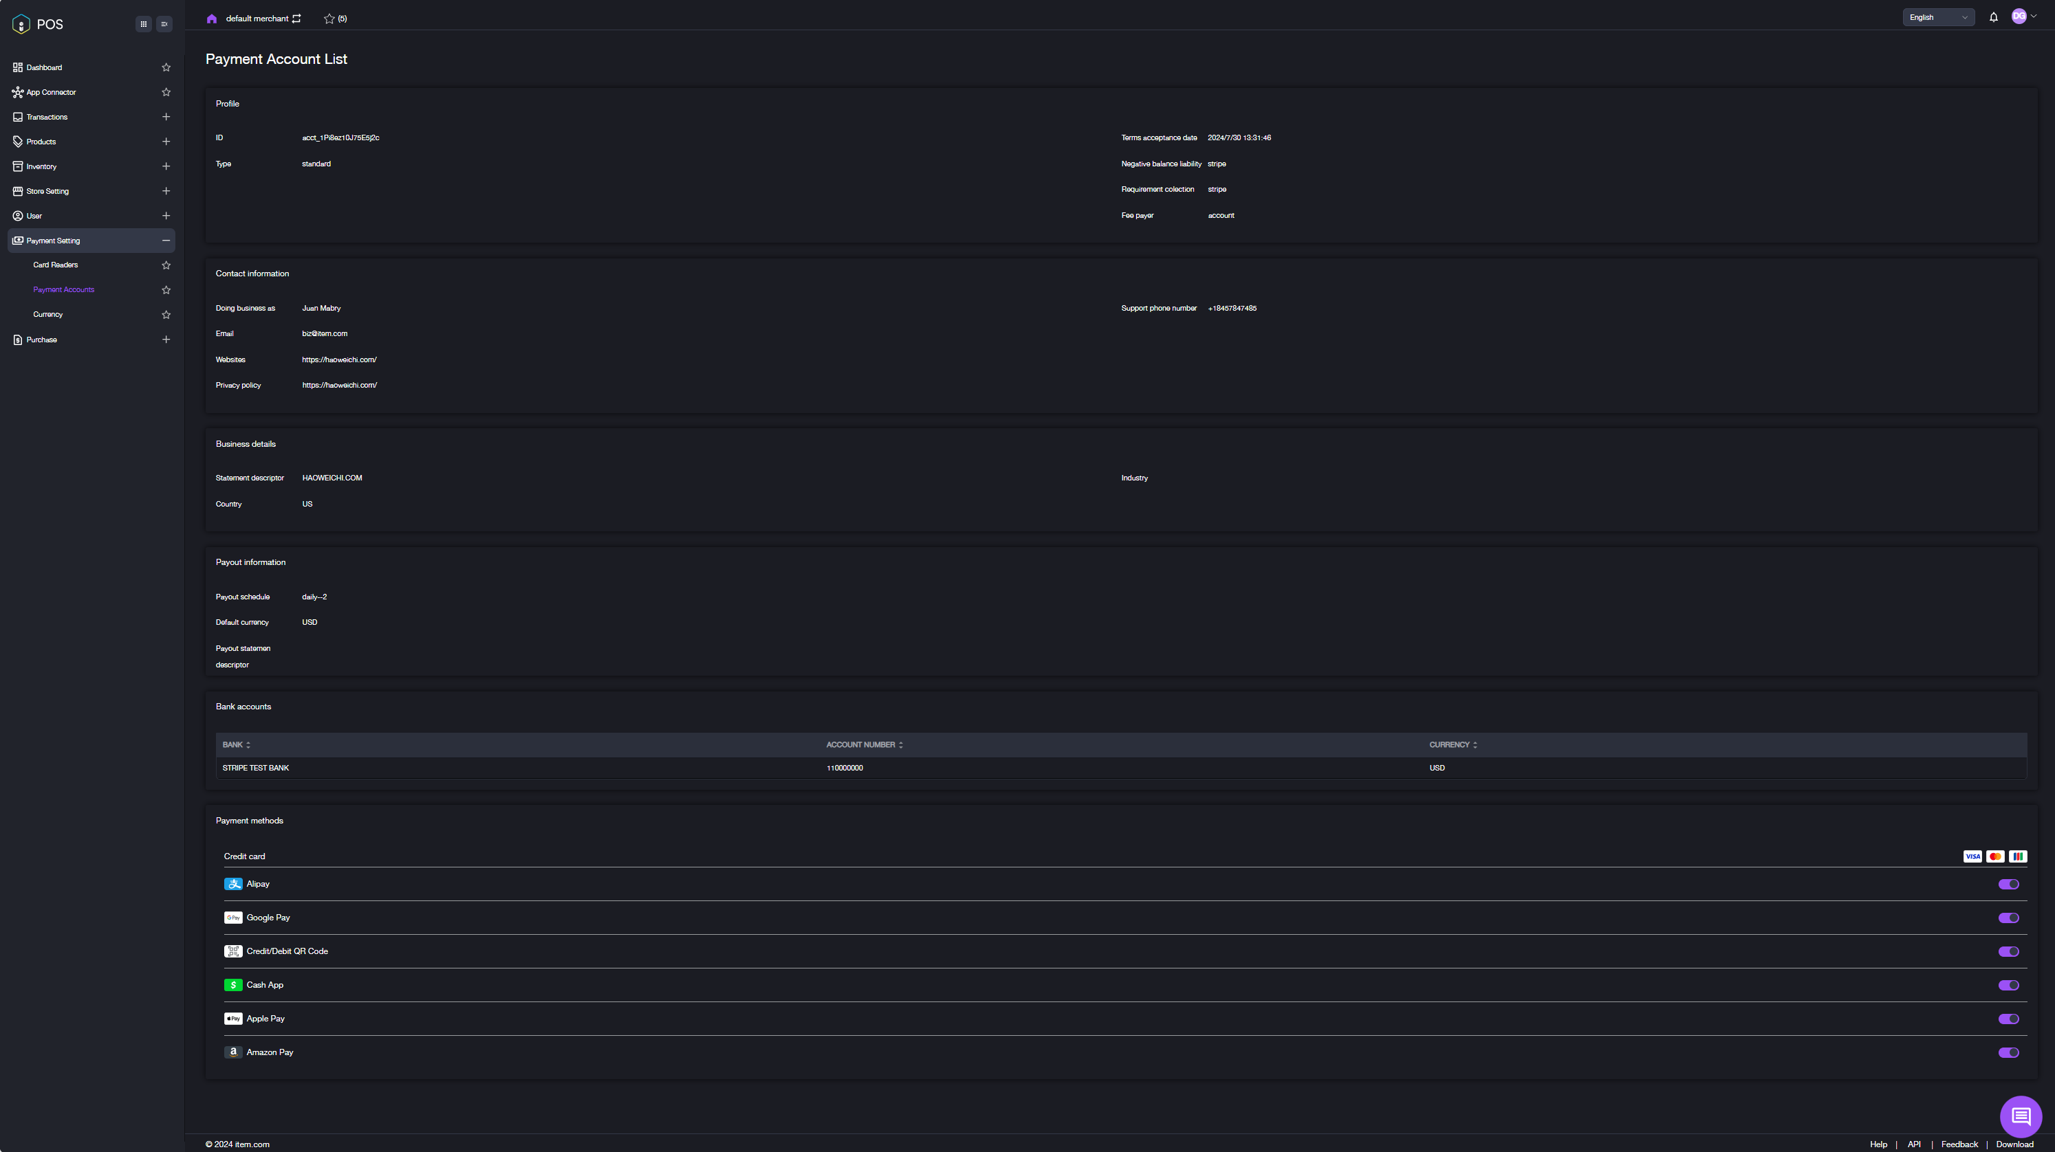Go to App Connector in the sidebar

51,93
